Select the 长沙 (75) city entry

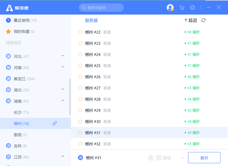pyautogui.click(x=21, y=112)
